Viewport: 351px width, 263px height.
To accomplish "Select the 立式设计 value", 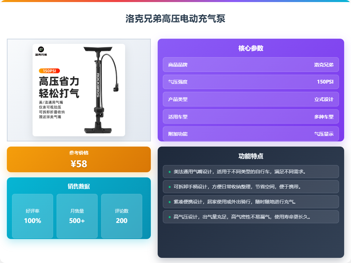I will coord(324,99).
